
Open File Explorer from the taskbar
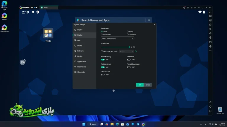(112, 124)
